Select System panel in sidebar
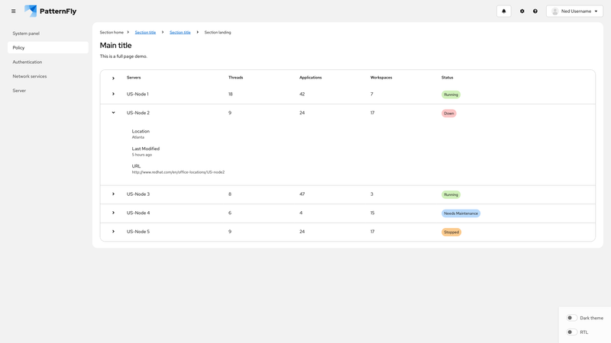611x343 pixels. pos(26,34)
